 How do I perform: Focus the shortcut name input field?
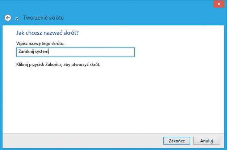click(x=75, y=52)
